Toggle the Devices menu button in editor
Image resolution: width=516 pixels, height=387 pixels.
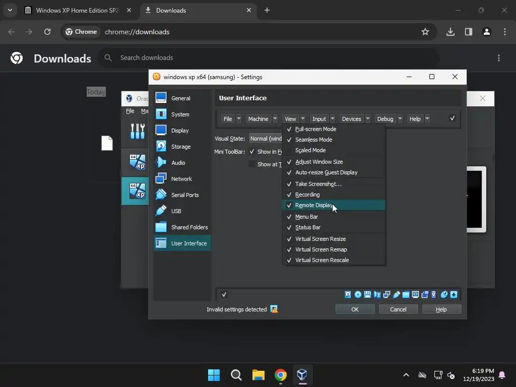tap(351, 119)
